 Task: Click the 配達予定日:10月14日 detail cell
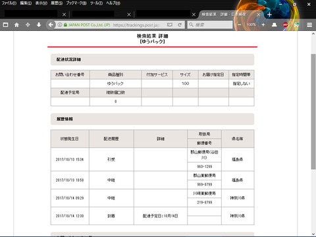pos(161,216)
